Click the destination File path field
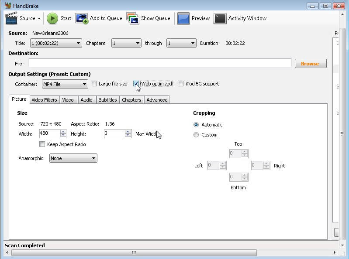The height and width of the screenshot is (259, 349). (160, 64)
